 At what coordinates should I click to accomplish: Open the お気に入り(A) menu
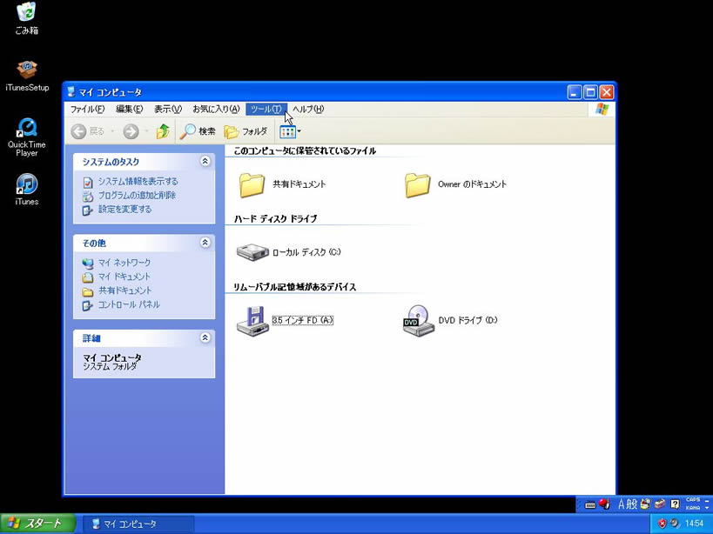(x=216, y=109)
